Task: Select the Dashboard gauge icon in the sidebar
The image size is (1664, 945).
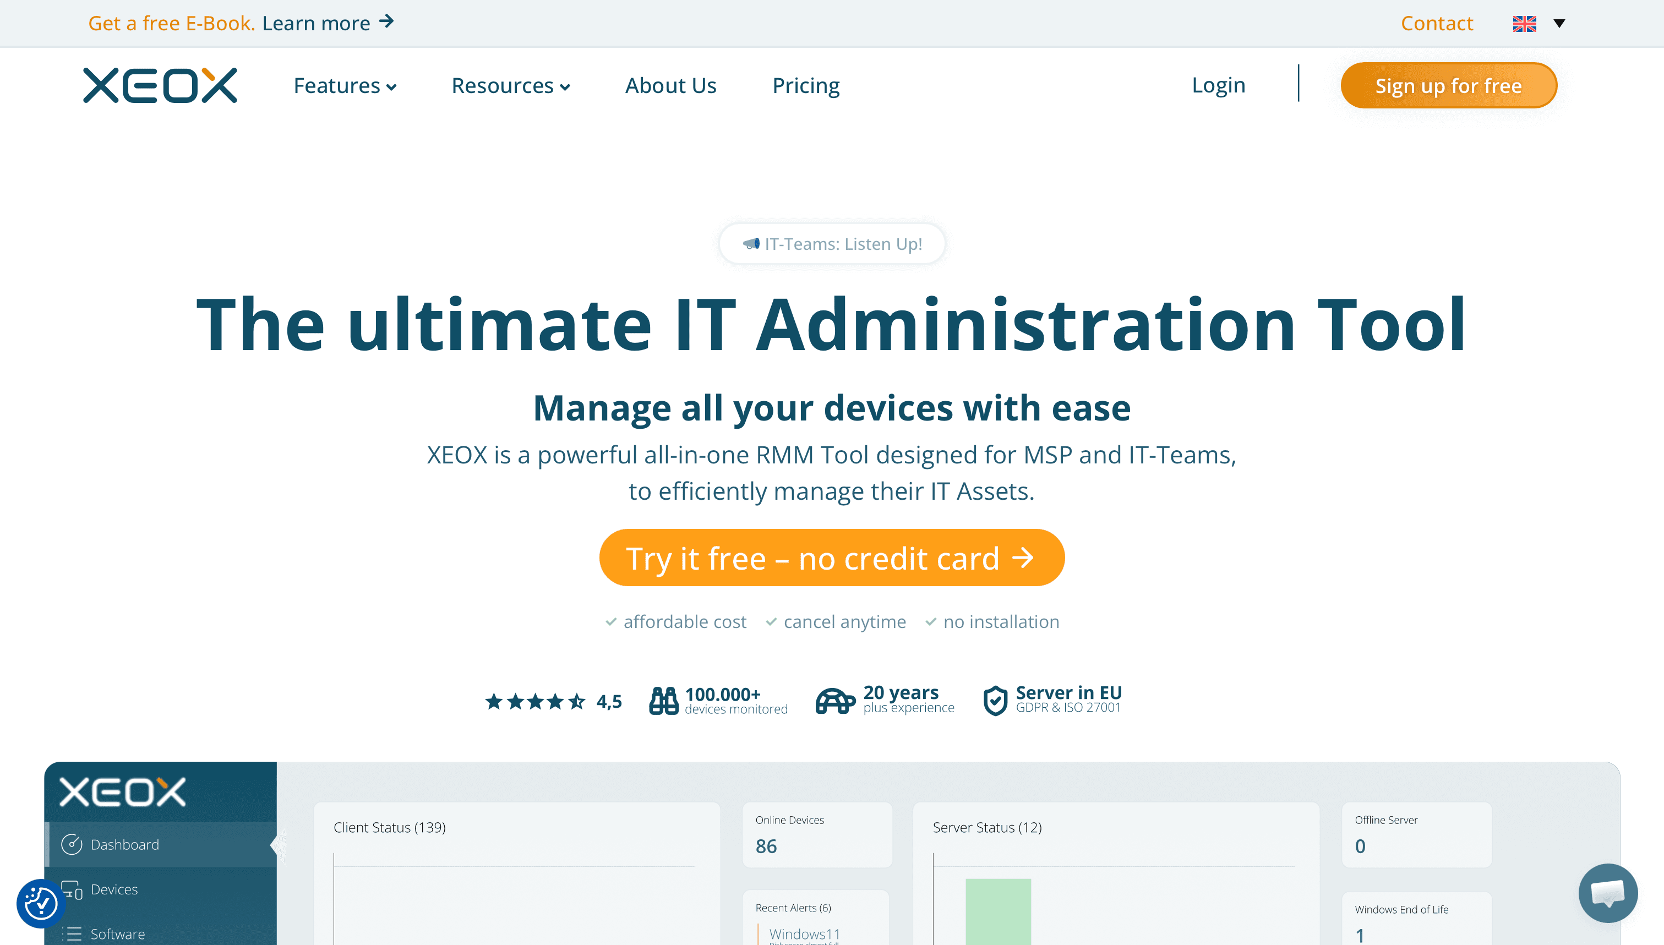Action: 72,844
